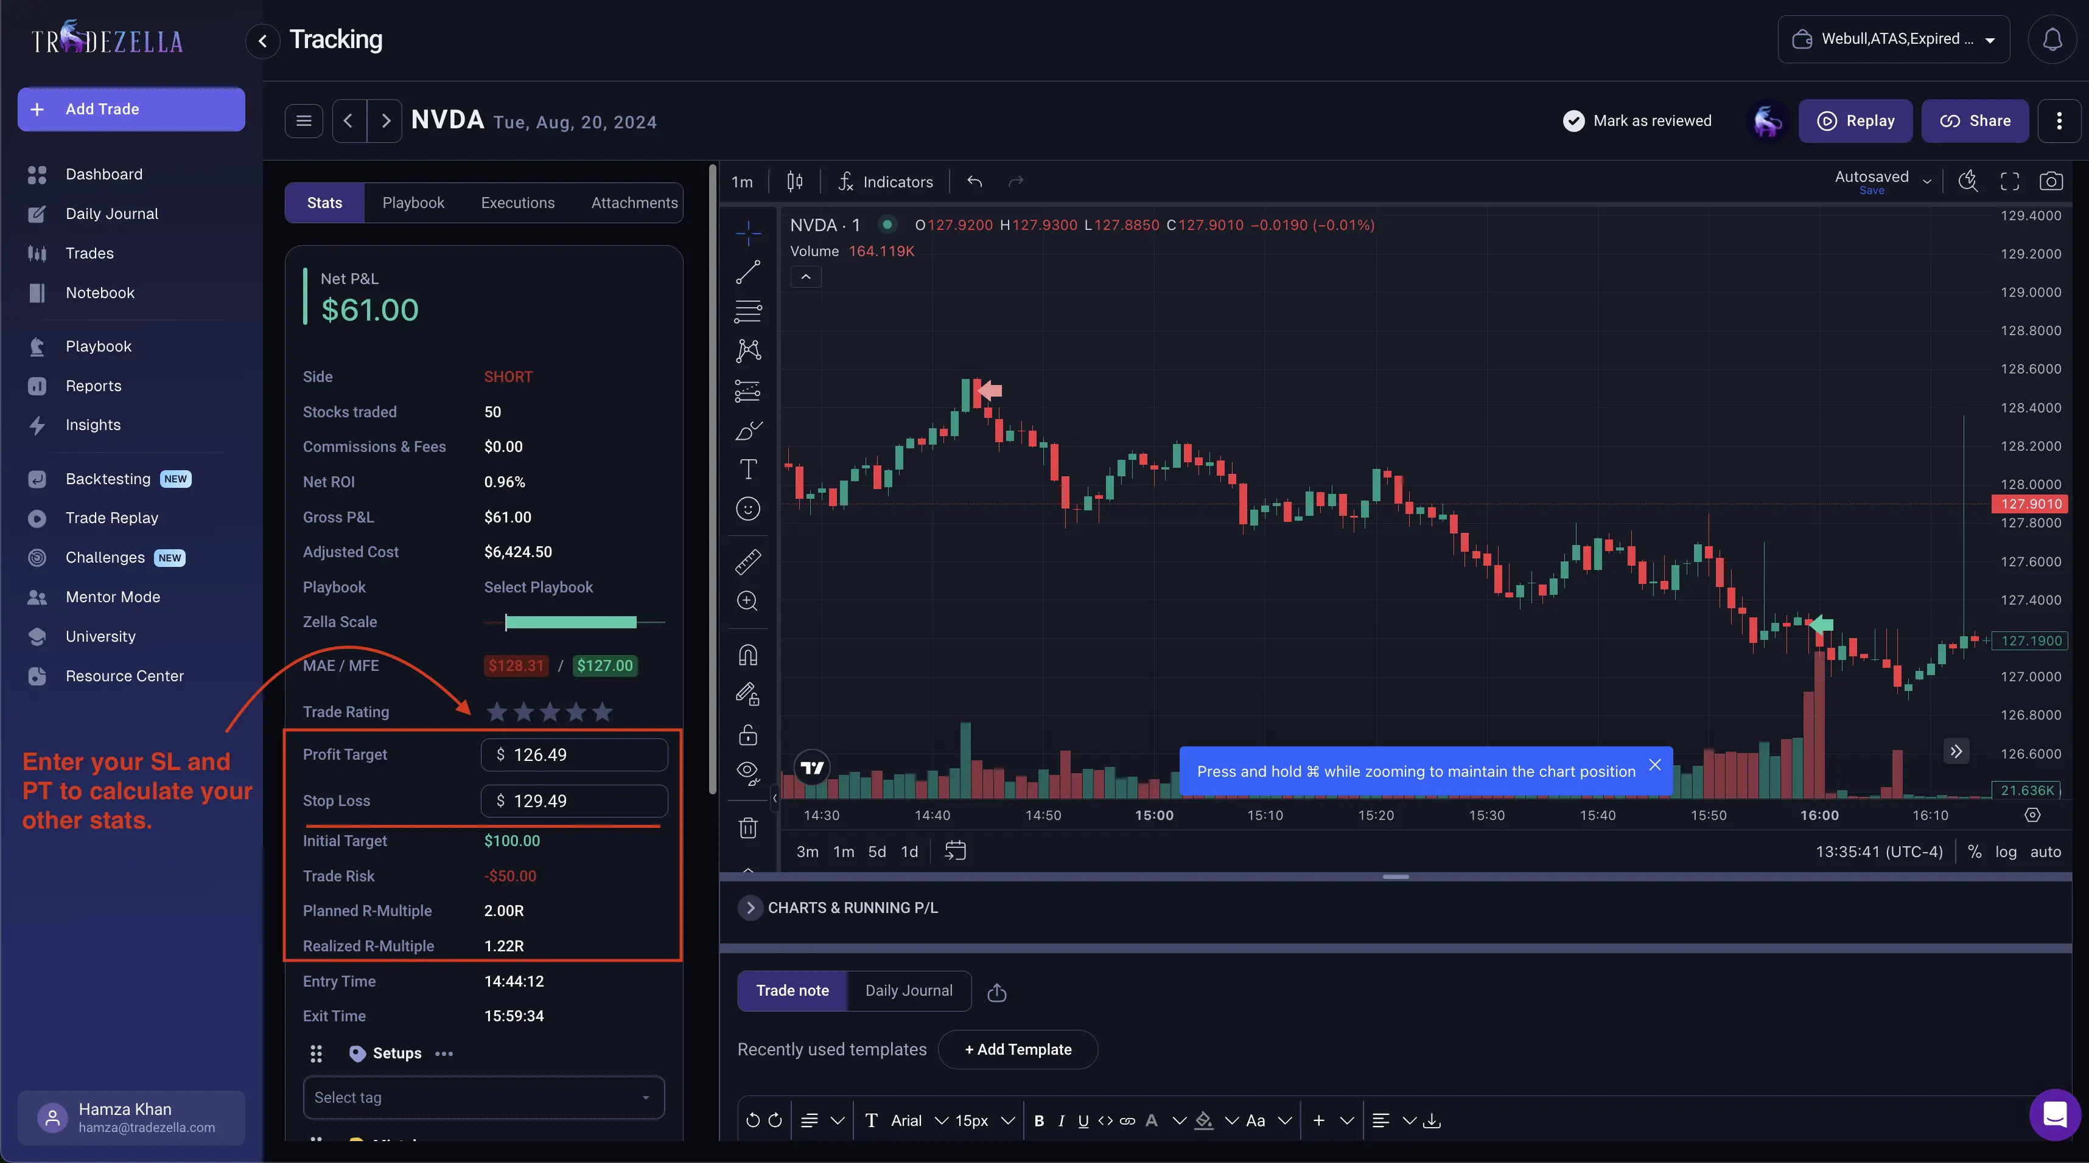Take a chart snapshot with camera icon
2089x1163 pixels.
click(x=2051, y=181)
